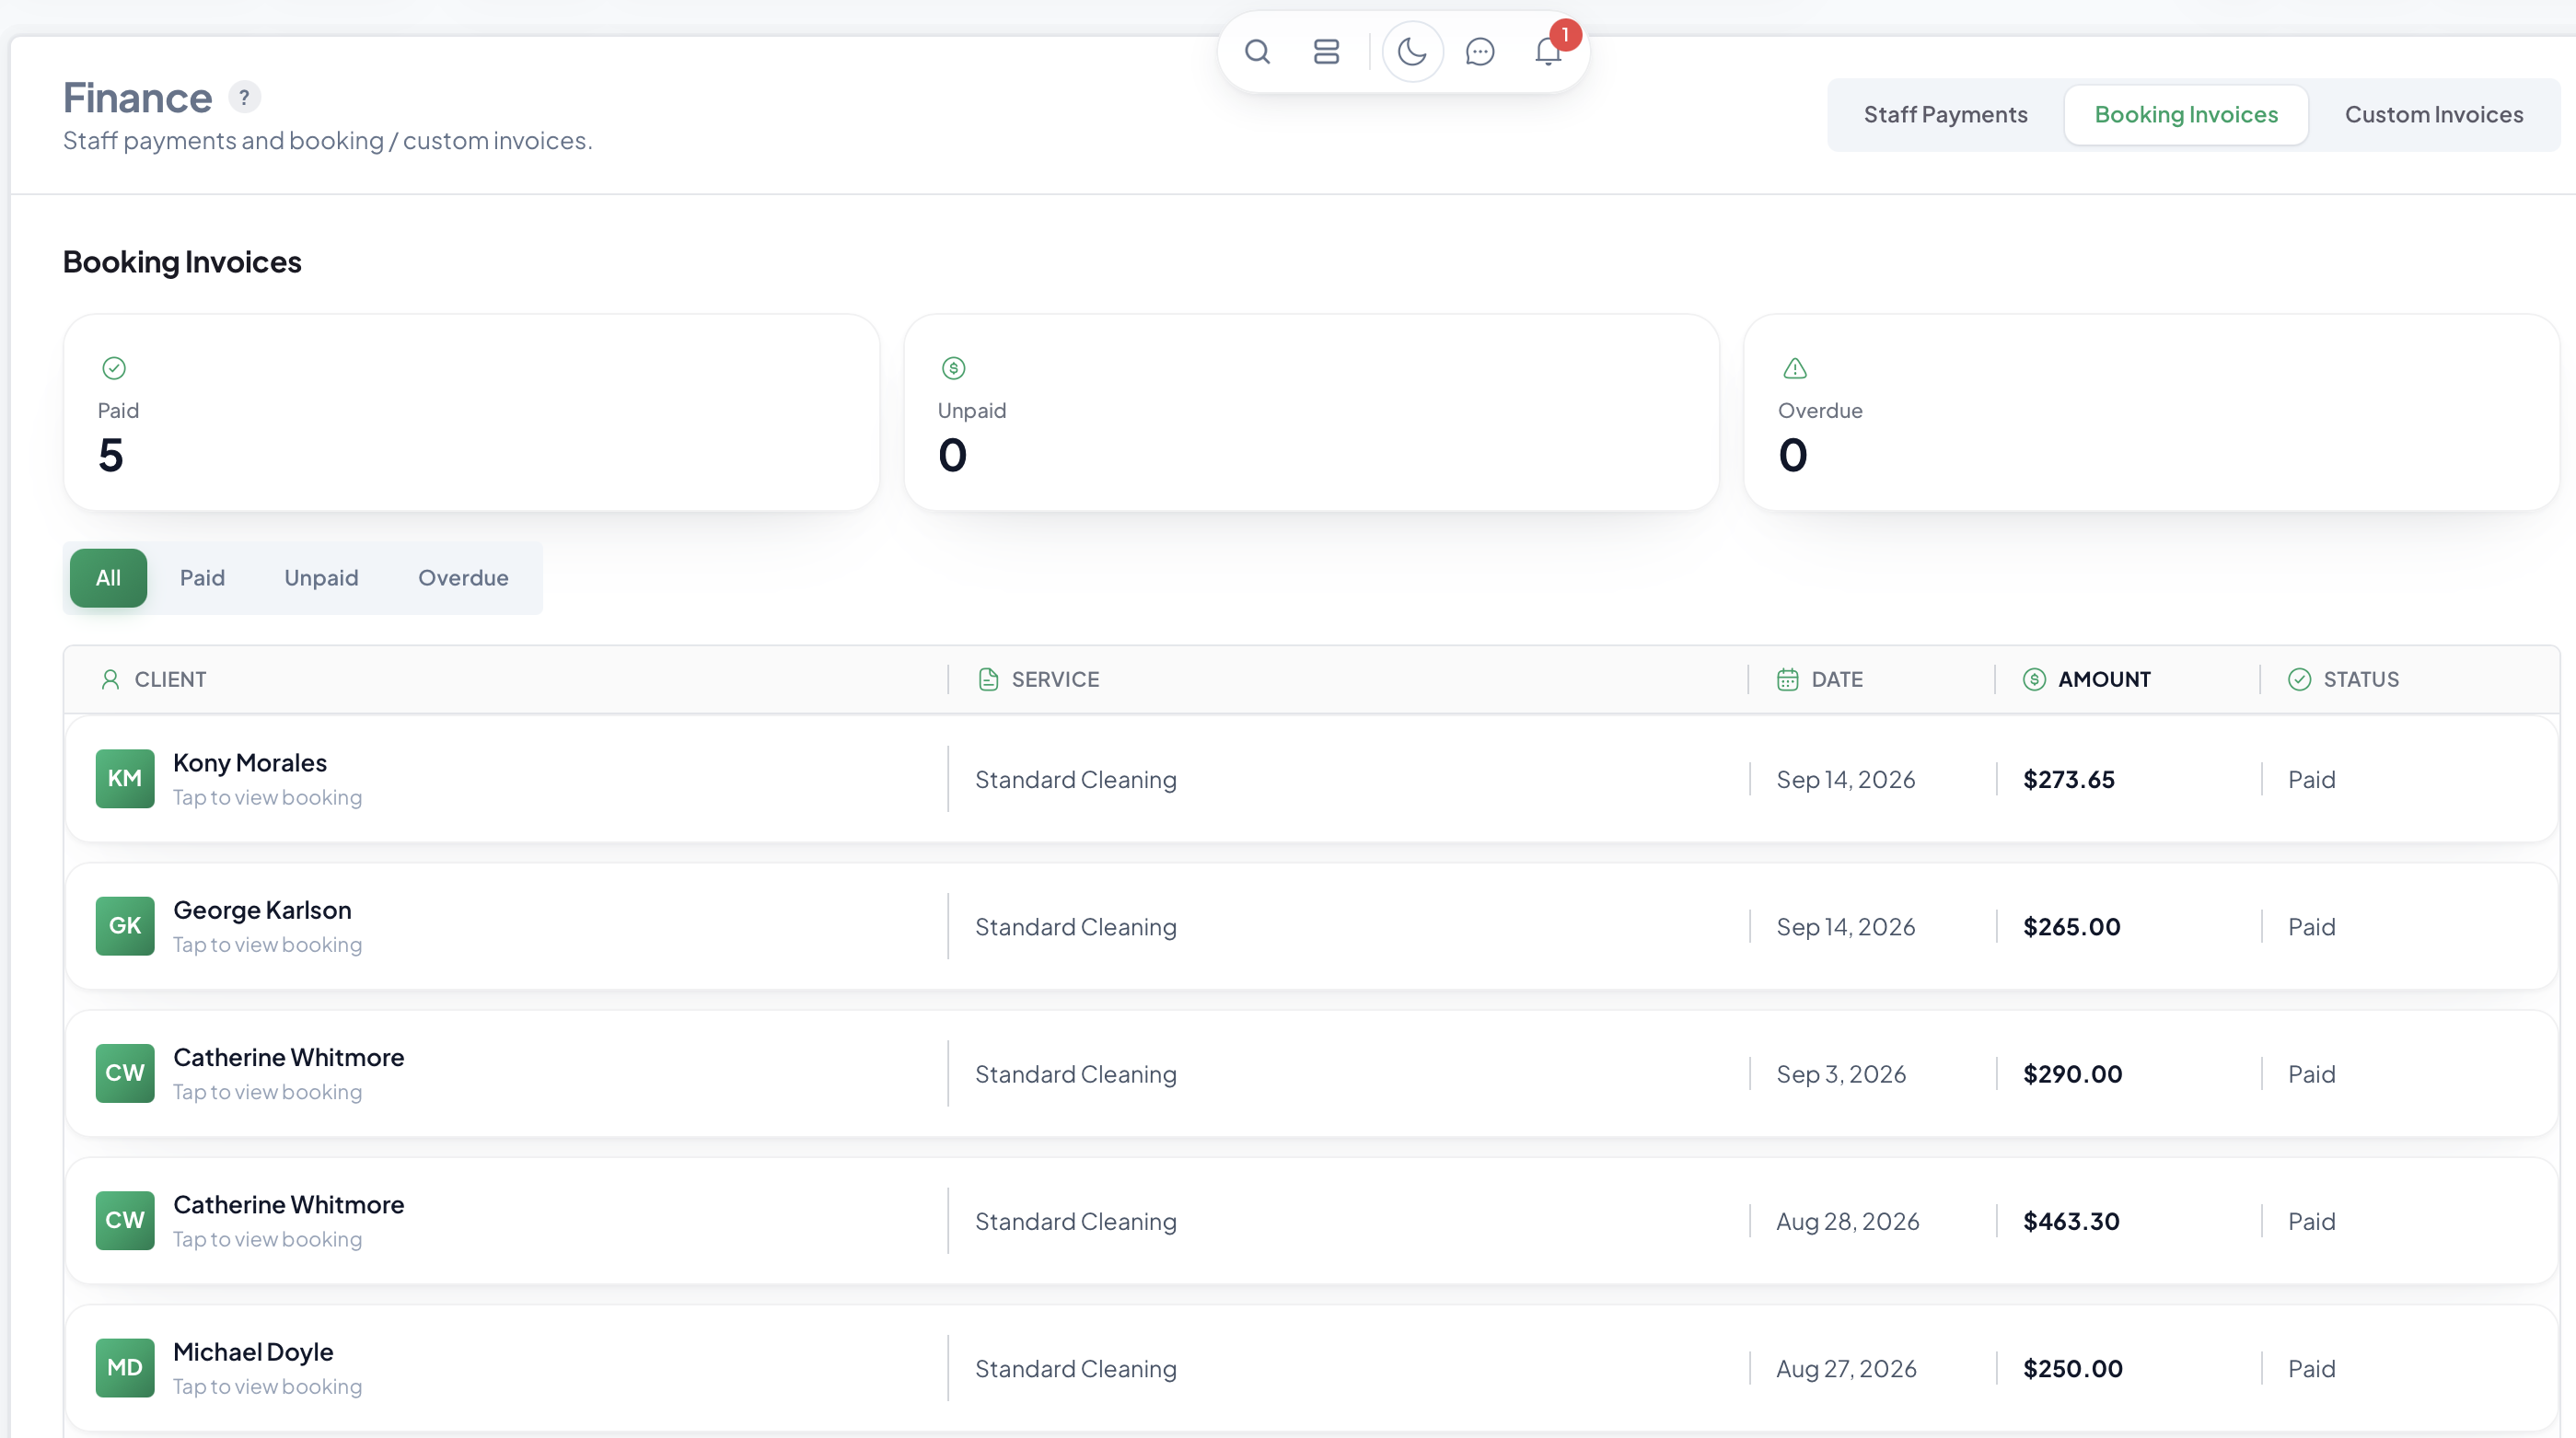Click the Aug 28, 2026 date
Viewport: 2576px width, 1438px height.
[x=1847, y=1221]
